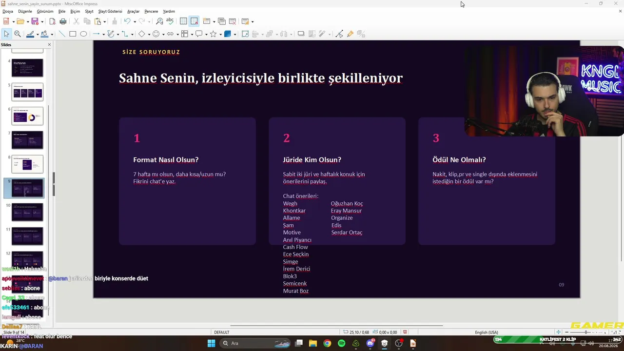Click the Clone formatting brush icon

click(x=115, y=21)
